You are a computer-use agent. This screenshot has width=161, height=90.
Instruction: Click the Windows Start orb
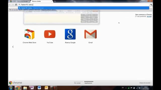click(x=11, y=88)
